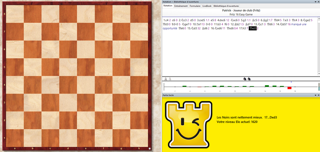Click the winking rook mascot icon
The width and height of the screenshot is (320, 152).
pos(188,124)
